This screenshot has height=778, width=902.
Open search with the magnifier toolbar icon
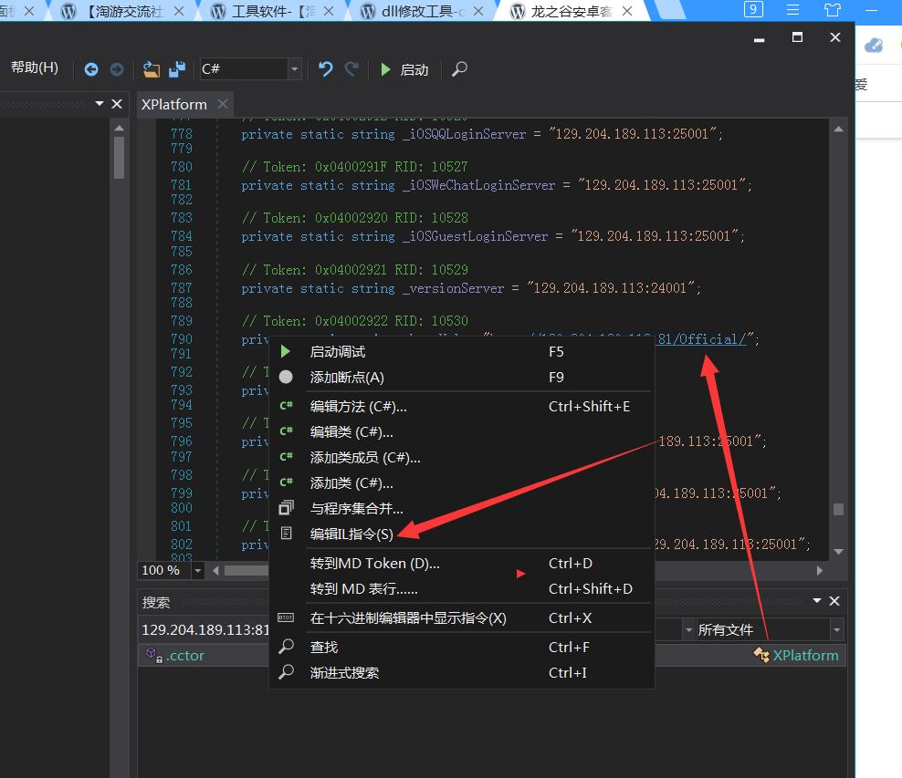460,69
